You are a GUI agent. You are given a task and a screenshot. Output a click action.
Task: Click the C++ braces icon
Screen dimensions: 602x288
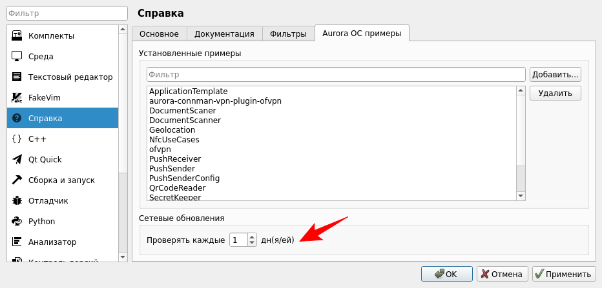click(17, 139)
